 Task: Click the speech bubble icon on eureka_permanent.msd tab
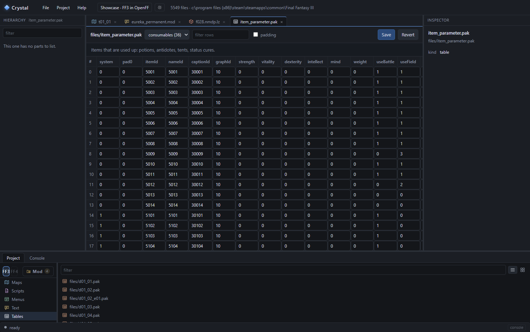pos(127,22)
